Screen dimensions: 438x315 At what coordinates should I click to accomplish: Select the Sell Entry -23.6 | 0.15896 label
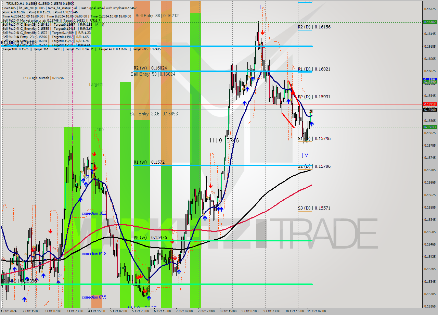click(154, 114)
